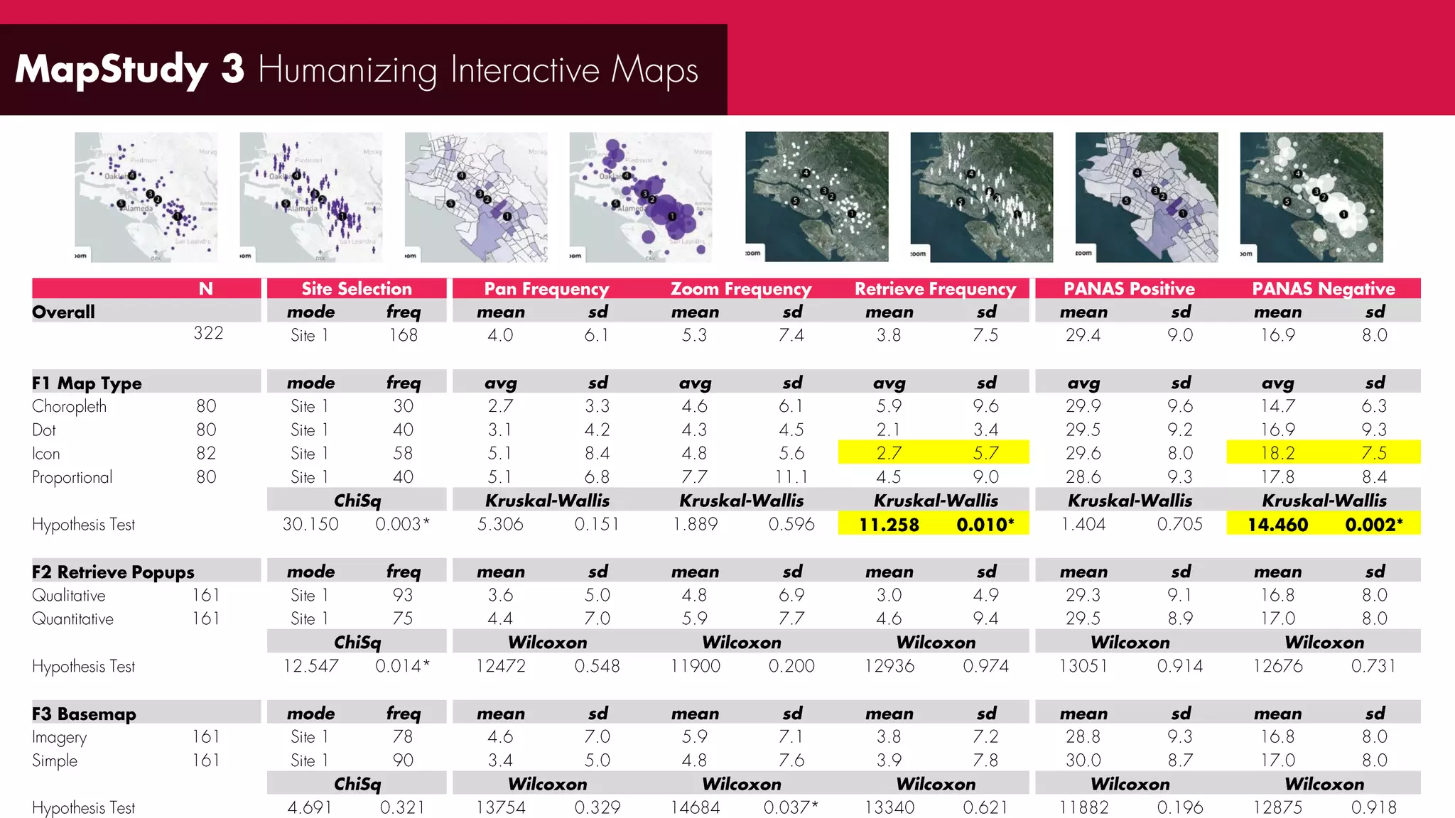Image resolution: width=1455 pixels, height=818 pixels.
Task: Click the Choropleth row label
Action: click(69, 406)
